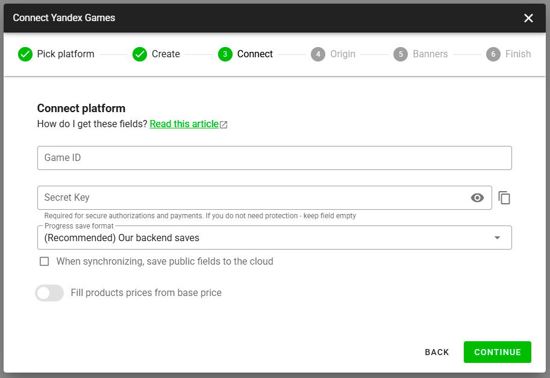
Task: Click the 'Required for secure authorizations' helper text
Action: [x=200, y=215]
